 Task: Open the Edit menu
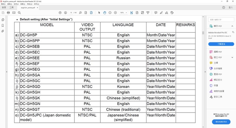point(10,4)
